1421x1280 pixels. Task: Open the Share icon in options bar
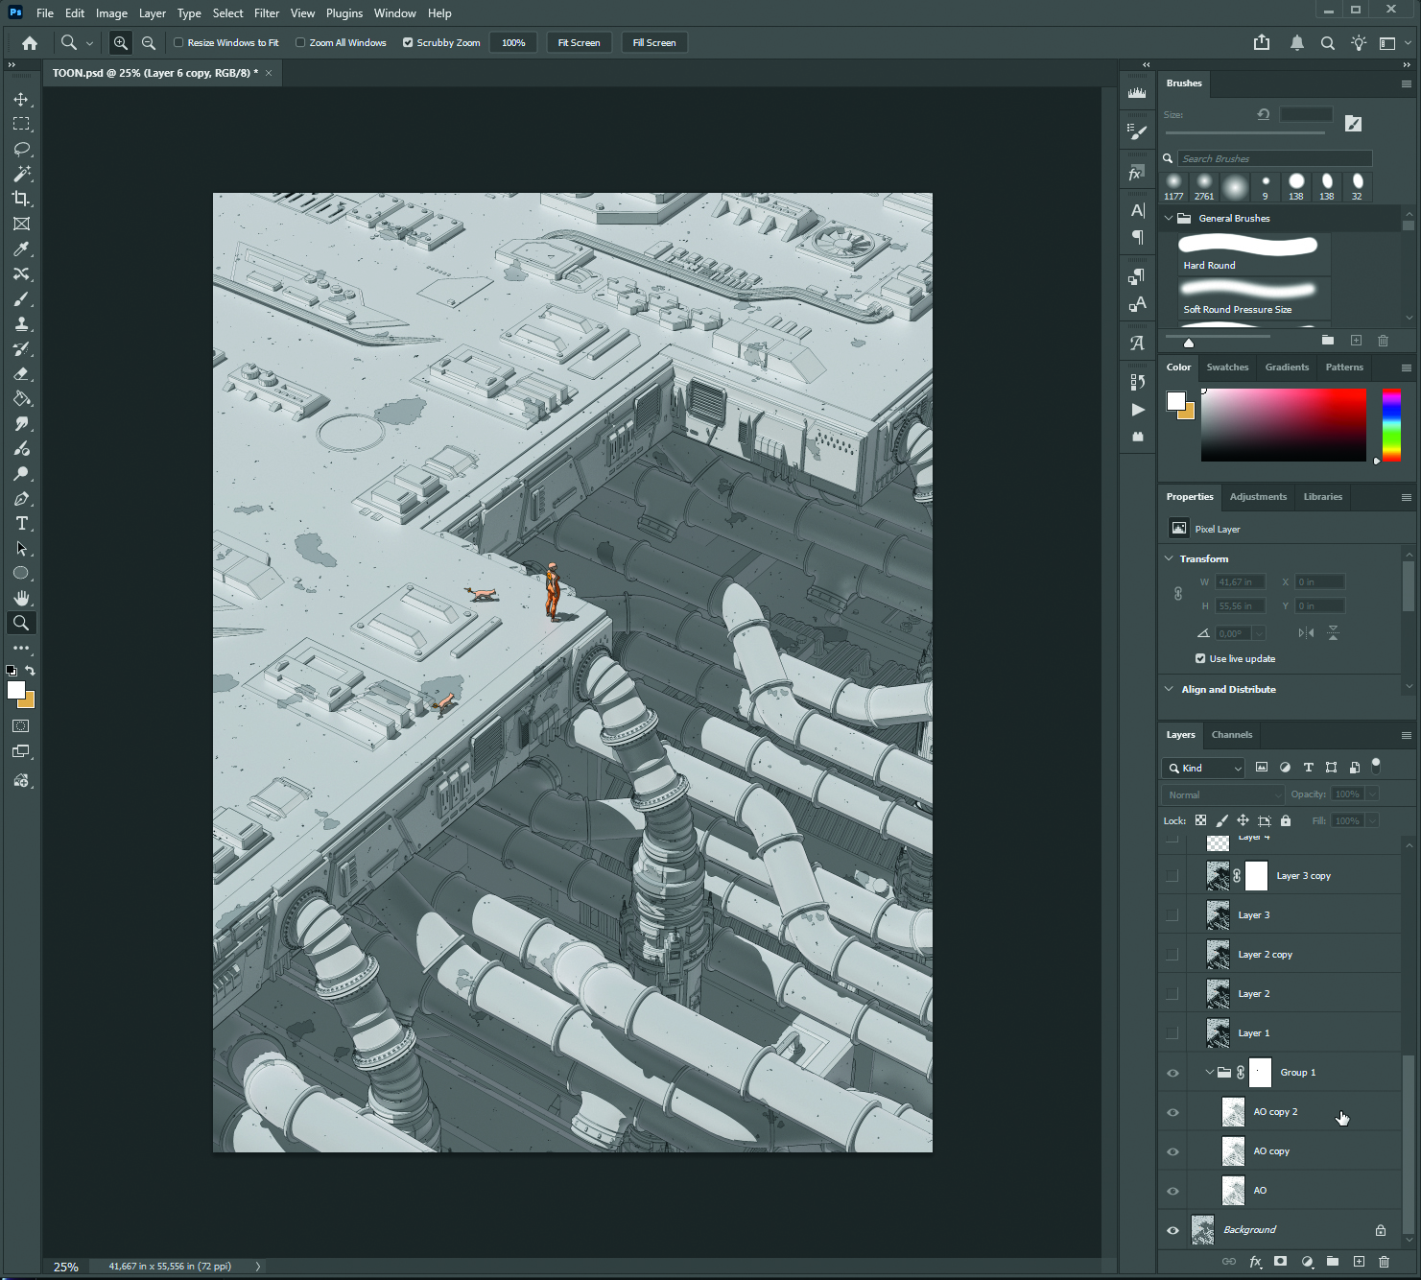click(1262, 42)
